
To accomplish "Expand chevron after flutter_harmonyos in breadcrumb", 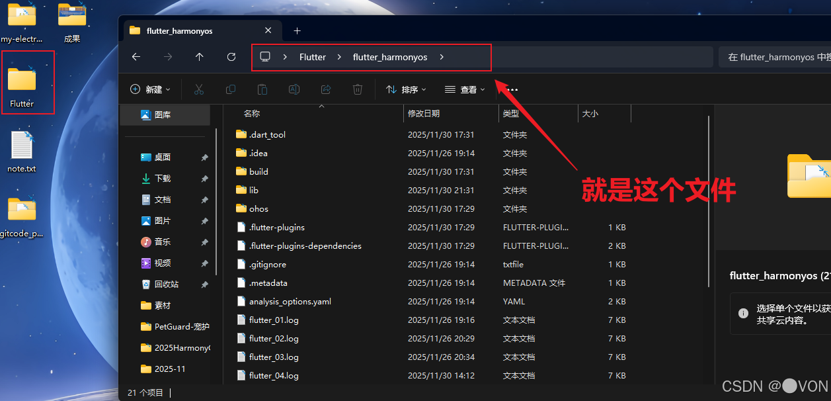I will [442, 57].
